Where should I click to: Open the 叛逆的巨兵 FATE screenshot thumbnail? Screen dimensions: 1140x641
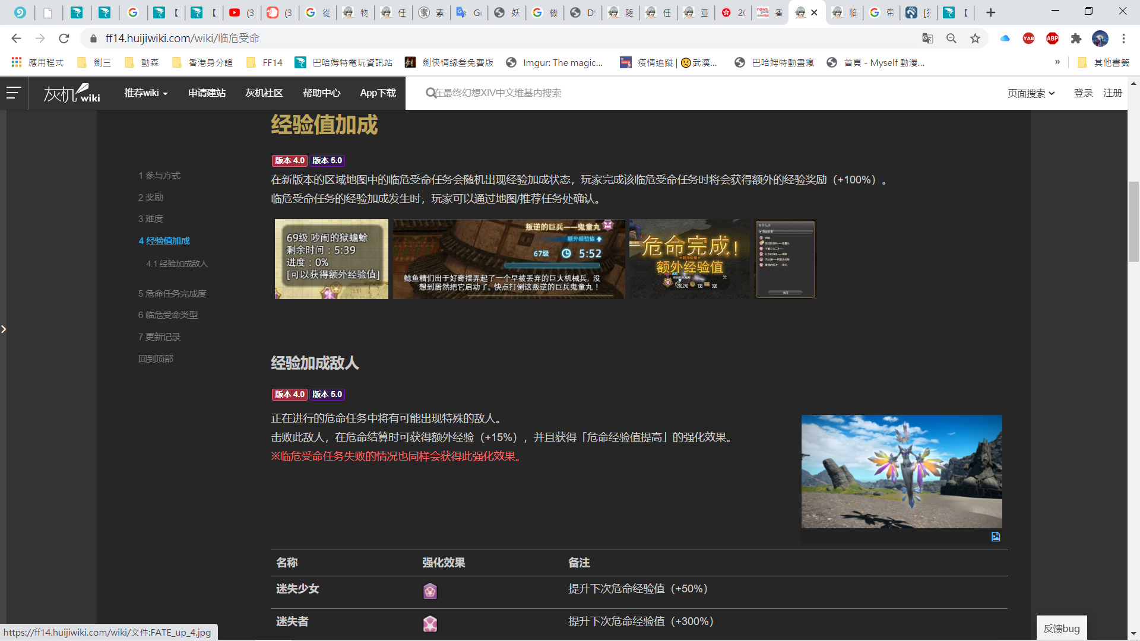point(509,259)
